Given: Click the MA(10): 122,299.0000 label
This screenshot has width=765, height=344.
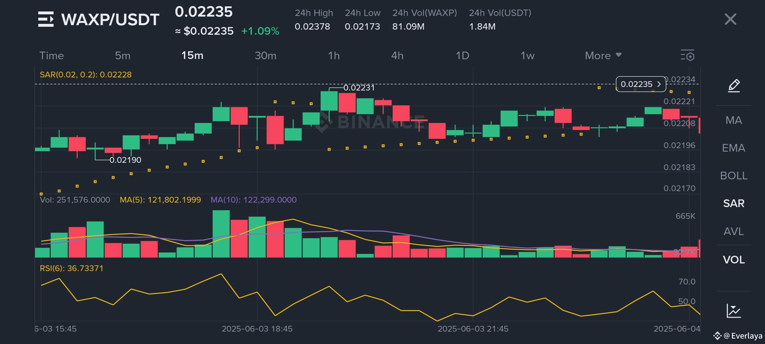Looking at the screenshot, I should point(254,200).
